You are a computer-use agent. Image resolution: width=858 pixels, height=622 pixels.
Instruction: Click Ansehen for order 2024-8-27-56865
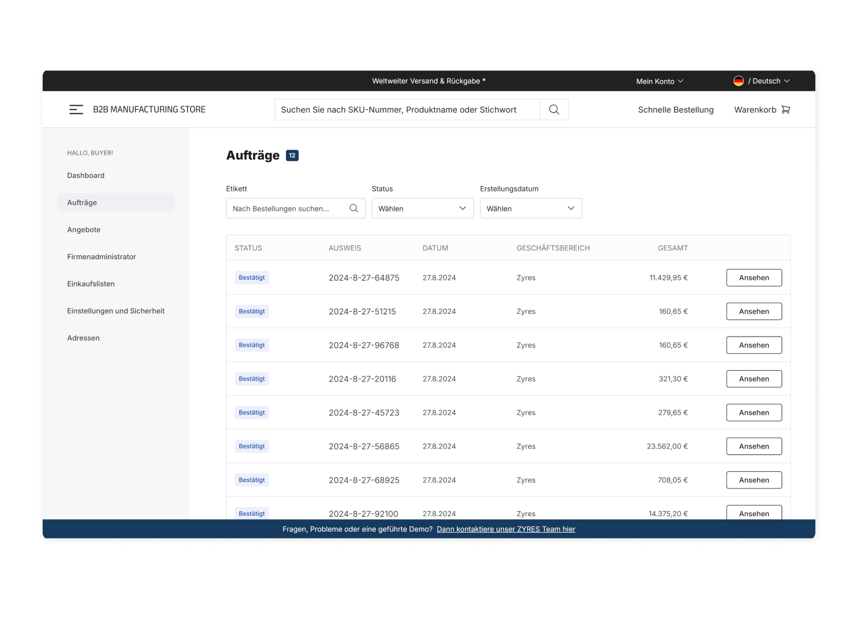[x=754, y=446]
